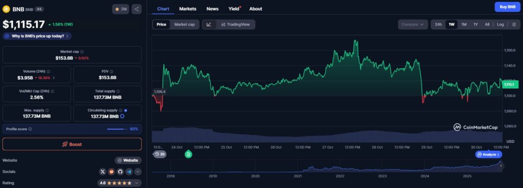Click the verified badge beside Circulating supply
Screen dimensions: 523x188
(x=126, y=110)
